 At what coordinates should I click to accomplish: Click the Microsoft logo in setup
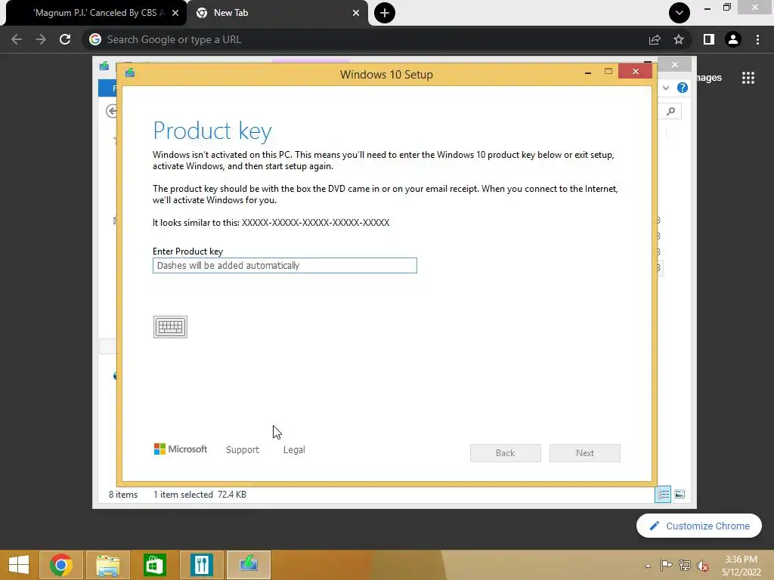pos(181,449)
